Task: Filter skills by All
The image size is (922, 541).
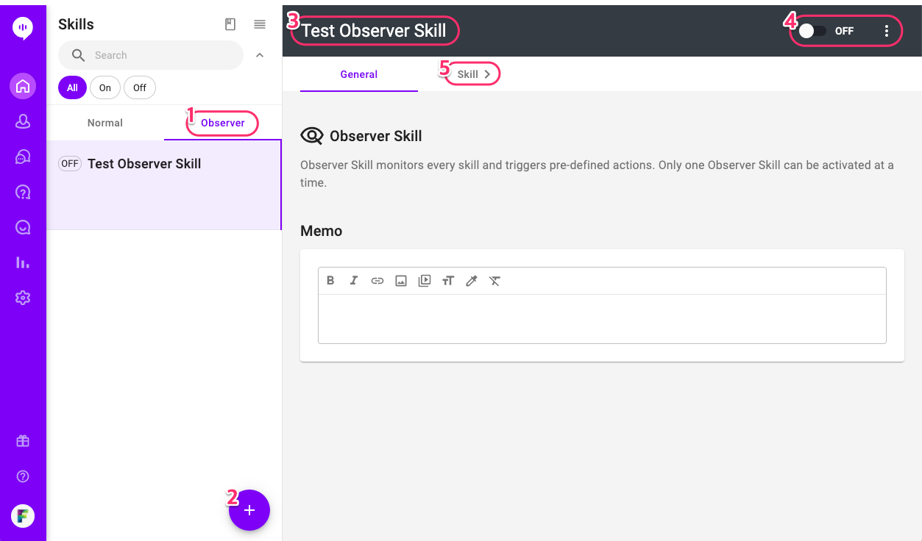Action: click(x=72, y=87)
